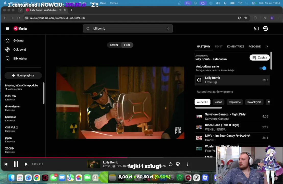Open Chrome extensions puzzle icon
Image resolution: width=283 pixels, height=184 pixels.
pos(255,18)
